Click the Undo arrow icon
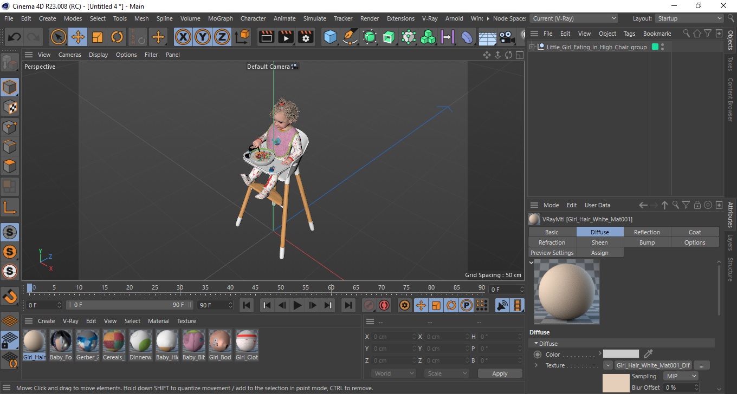737x394 pixels. (15, 37)
